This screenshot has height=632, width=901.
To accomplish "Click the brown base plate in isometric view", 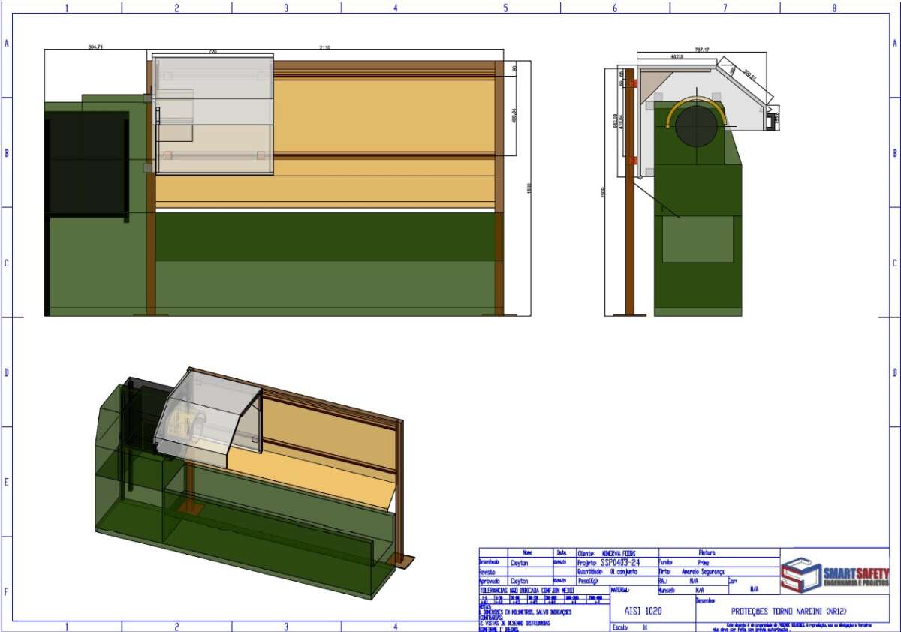I will coord(402,560).
